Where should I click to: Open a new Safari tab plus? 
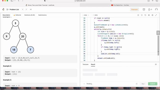(x=153, y=1)
